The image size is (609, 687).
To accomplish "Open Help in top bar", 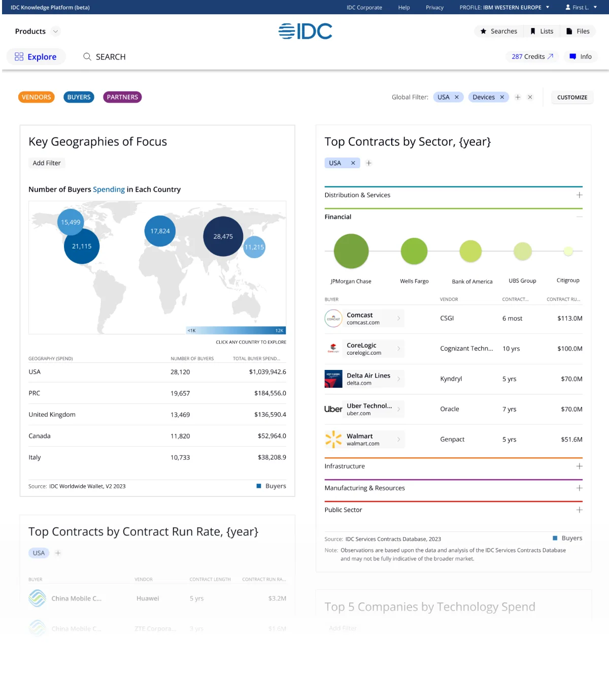I will [x=404, y=7].
